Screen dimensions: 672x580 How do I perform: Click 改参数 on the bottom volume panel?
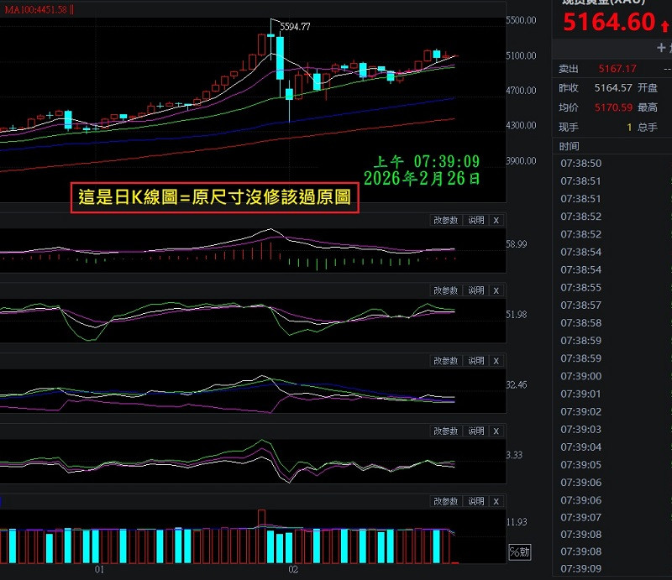(446, 501)
